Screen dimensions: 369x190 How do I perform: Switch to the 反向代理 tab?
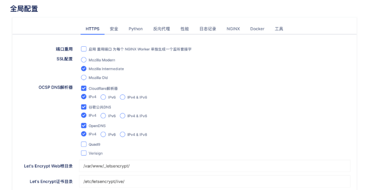pyautogui.click(x=161, y=29)
